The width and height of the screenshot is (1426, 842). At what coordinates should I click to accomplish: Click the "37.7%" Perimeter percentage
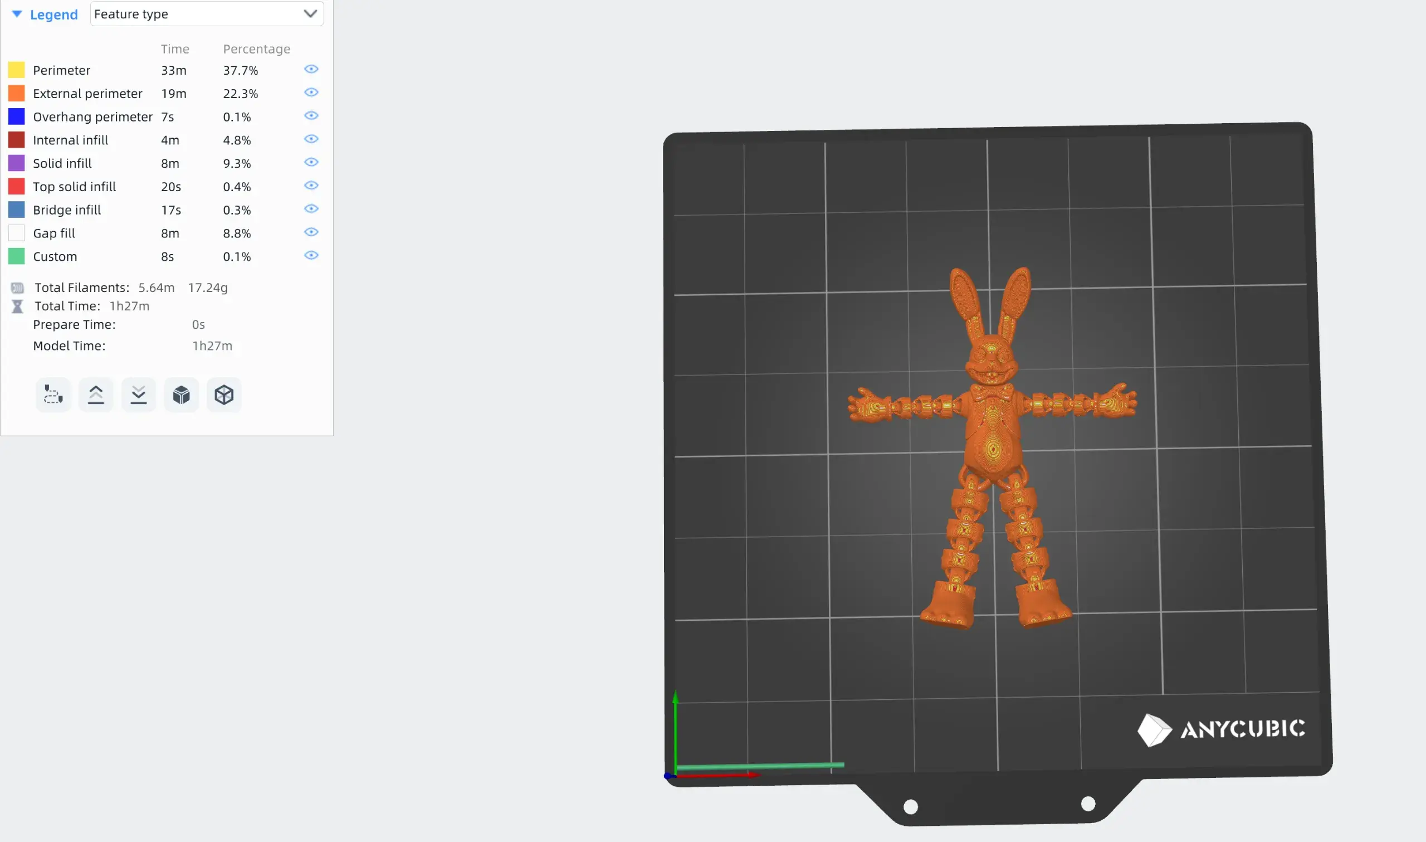click(x=241, y=70)
